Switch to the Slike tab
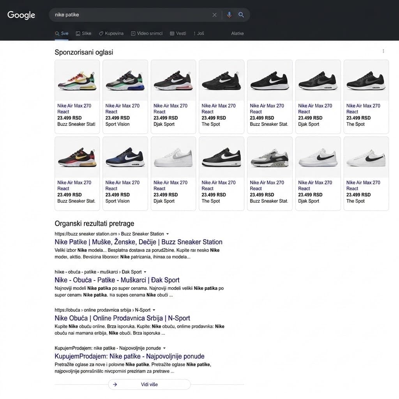The width and height of the screenshot is (399, 399). point(83,34)
